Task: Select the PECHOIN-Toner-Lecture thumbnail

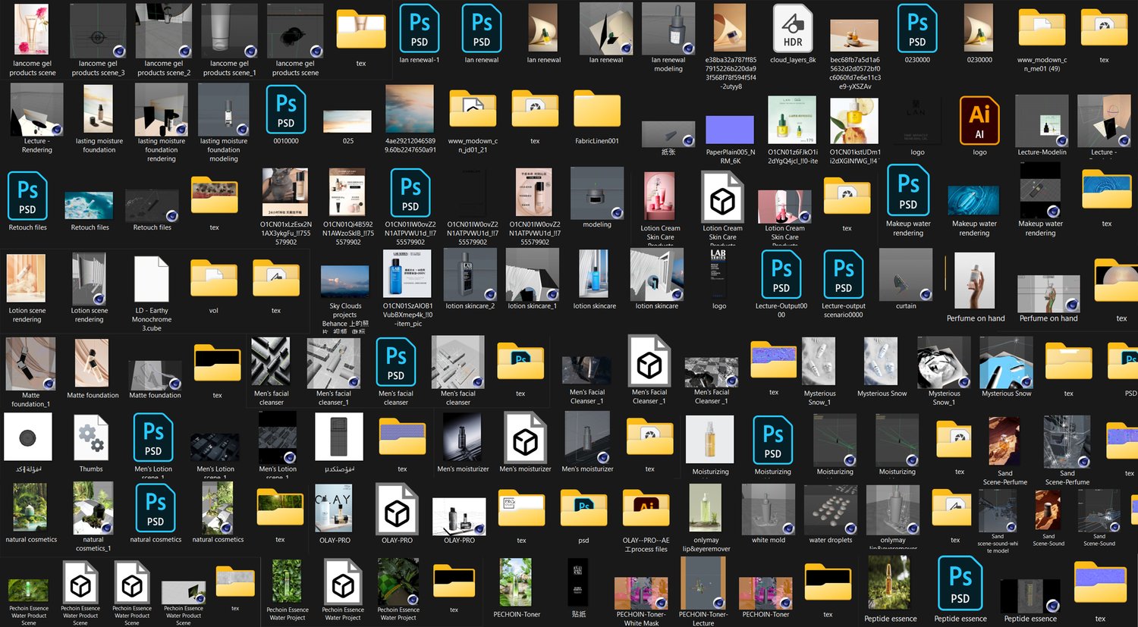Action: (703, 583)
